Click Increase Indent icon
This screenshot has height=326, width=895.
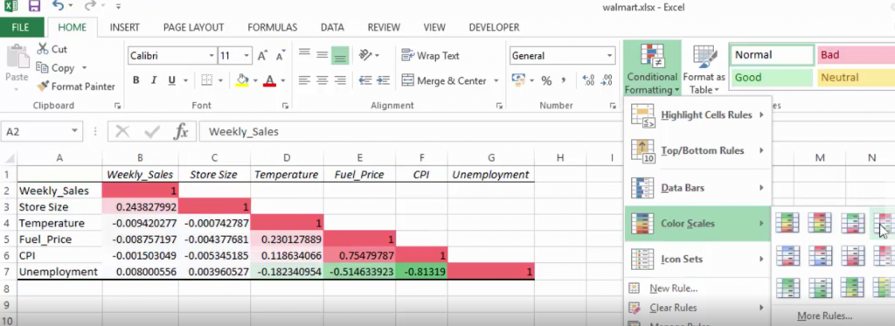(383, 80)
